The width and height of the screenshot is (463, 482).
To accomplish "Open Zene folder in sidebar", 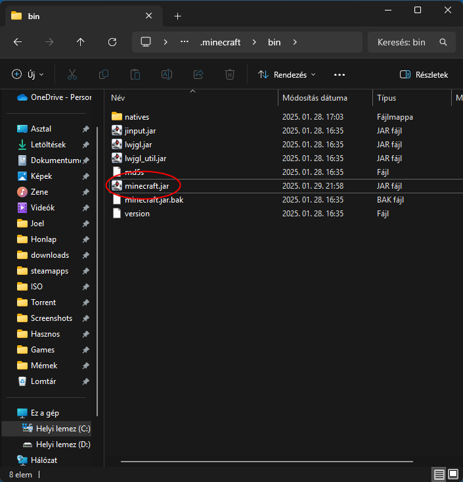I will [33, 192].
